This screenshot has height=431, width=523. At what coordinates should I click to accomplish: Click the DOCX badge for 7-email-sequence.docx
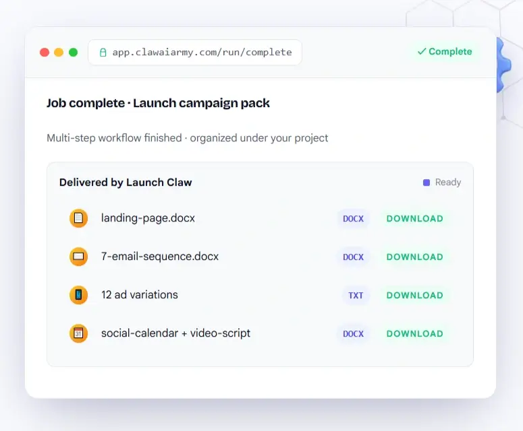point(353,257)
